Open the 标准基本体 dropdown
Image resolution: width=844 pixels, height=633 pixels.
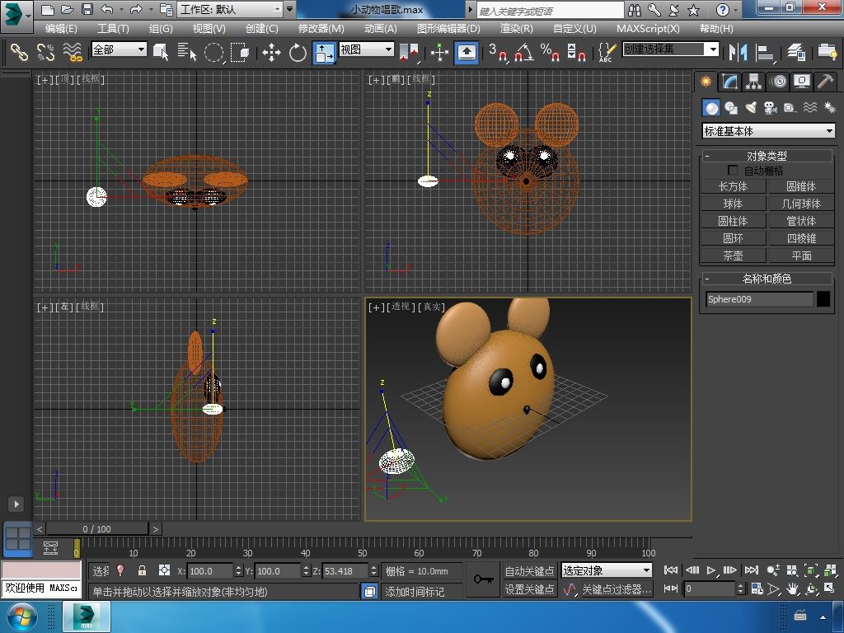coord(768,131)
